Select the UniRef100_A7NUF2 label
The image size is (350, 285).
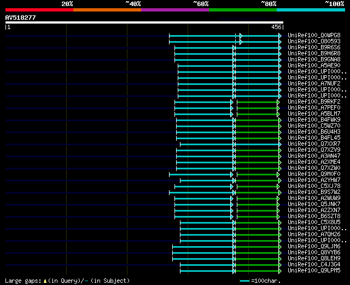[x=314, y=83]
